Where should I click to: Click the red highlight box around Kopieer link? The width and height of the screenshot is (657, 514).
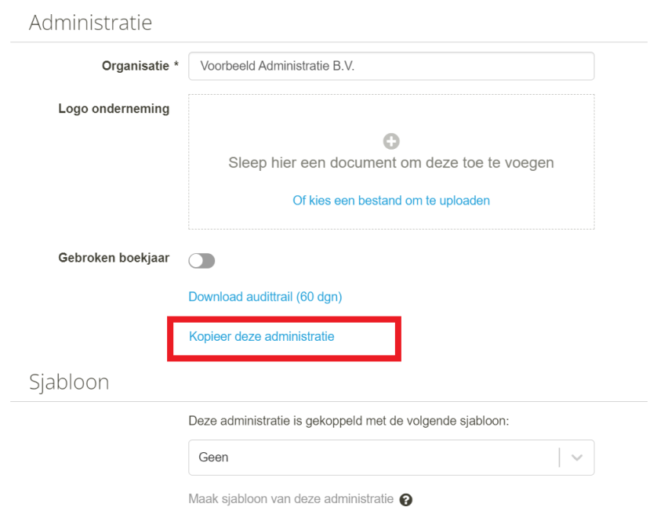[x=284, y=338]
